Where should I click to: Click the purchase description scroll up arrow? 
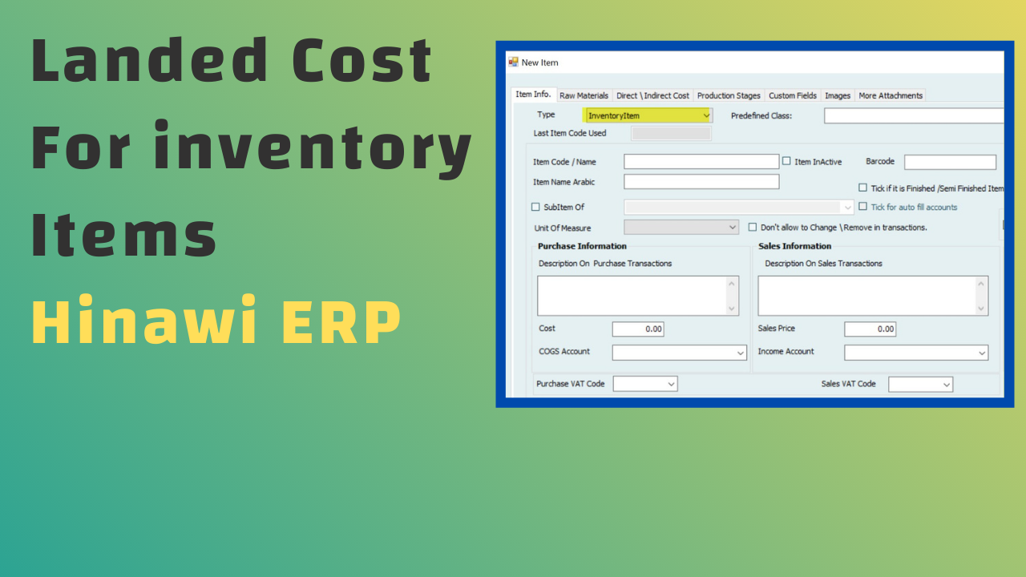point(732,284)
